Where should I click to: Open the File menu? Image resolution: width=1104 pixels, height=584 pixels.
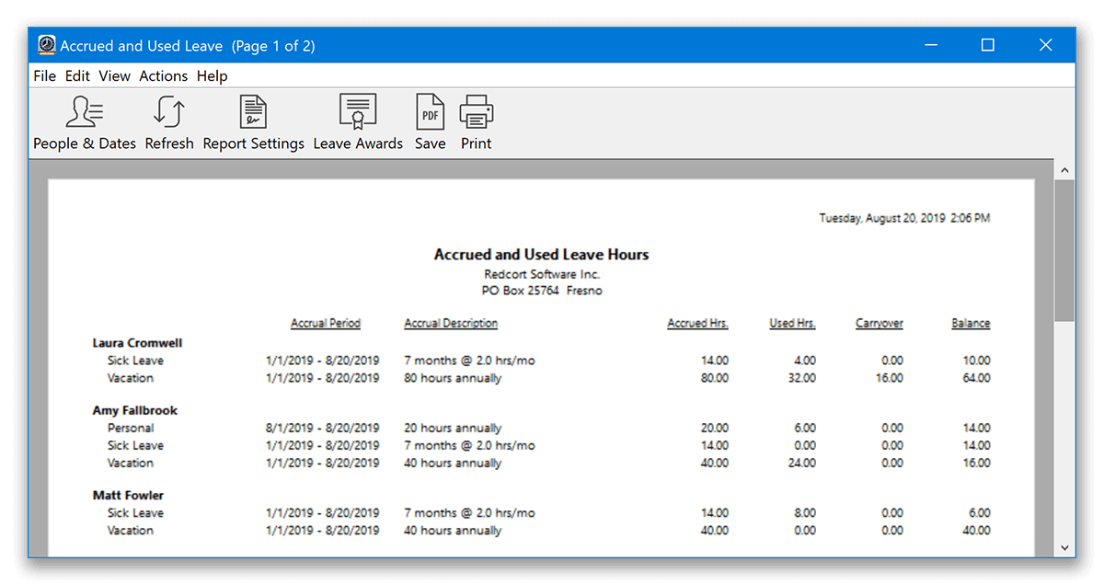click(x=44, y=75)
